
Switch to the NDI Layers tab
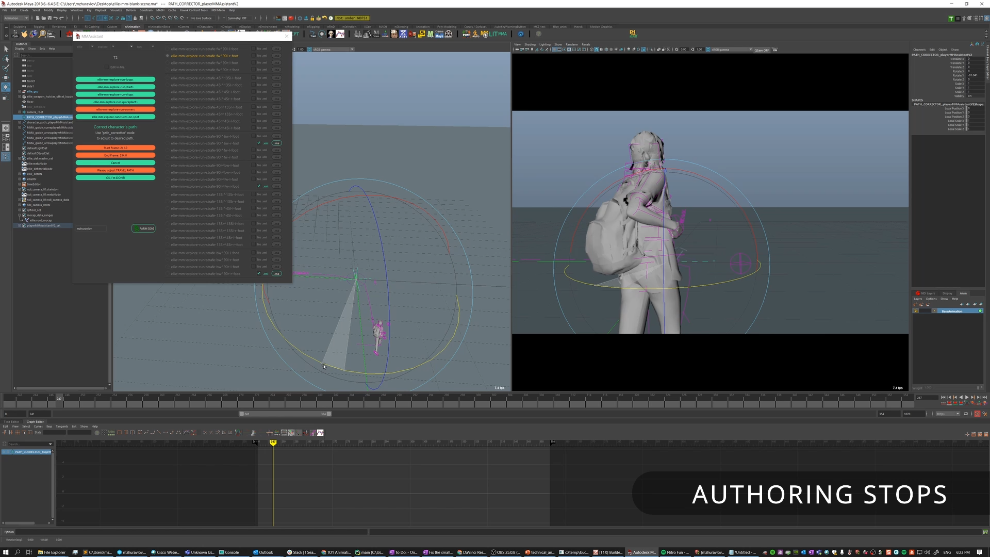point(926,293)
